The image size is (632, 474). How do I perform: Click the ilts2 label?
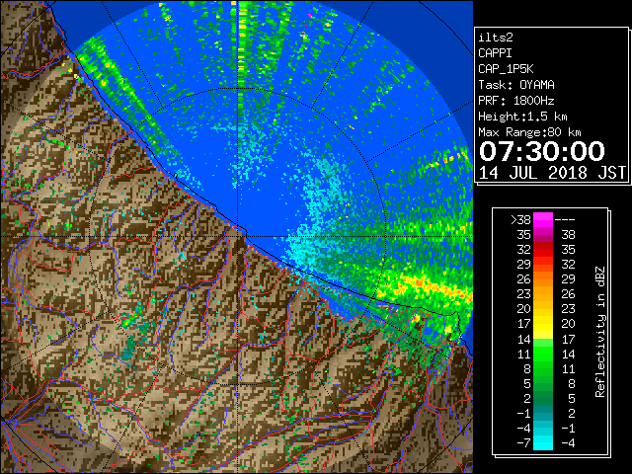(496, 38)
